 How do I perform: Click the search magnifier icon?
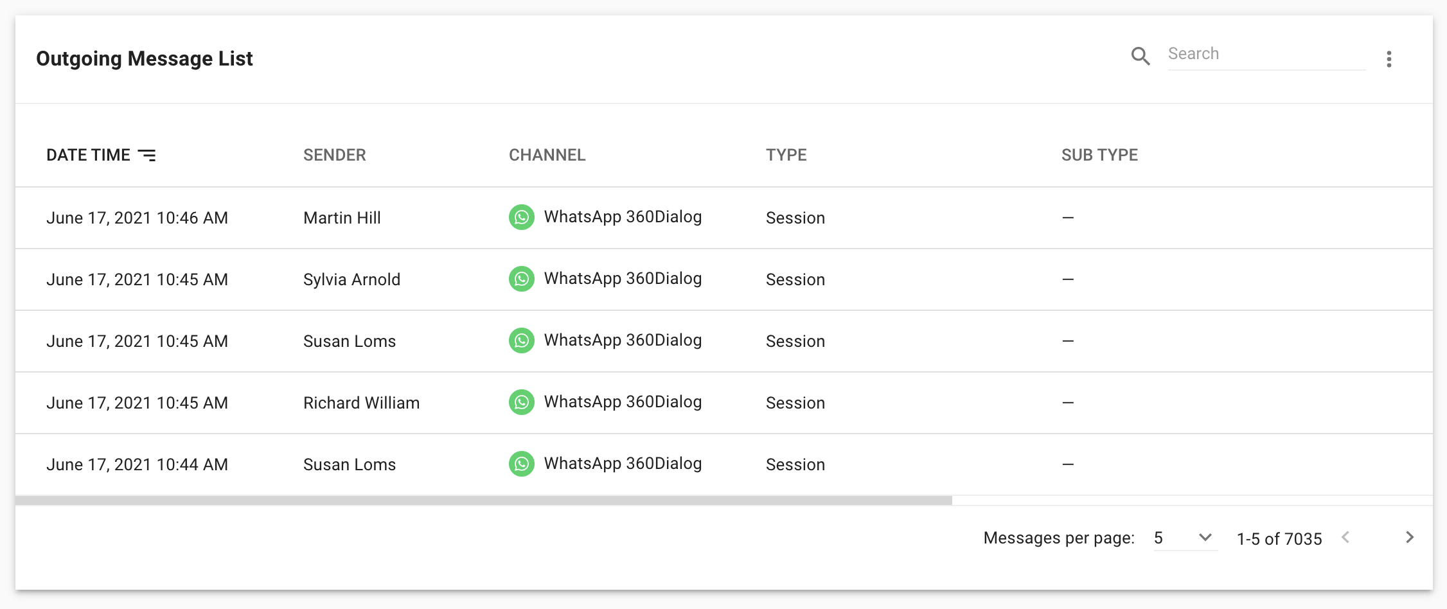[1141, 57]
